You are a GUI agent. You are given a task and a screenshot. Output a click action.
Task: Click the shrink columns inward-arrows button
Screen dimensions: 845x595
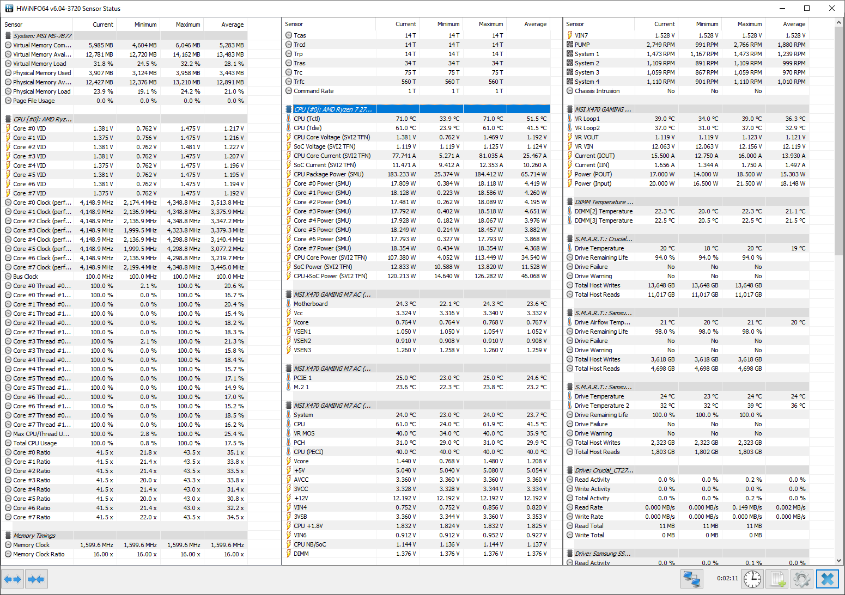coord(36,579)
